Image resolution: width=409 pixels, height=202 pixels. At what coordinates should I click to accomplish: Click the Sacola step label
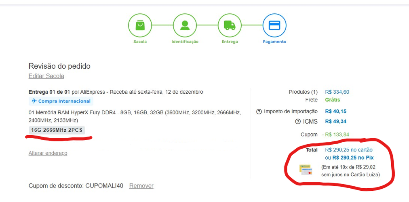[x=140, y=42]
